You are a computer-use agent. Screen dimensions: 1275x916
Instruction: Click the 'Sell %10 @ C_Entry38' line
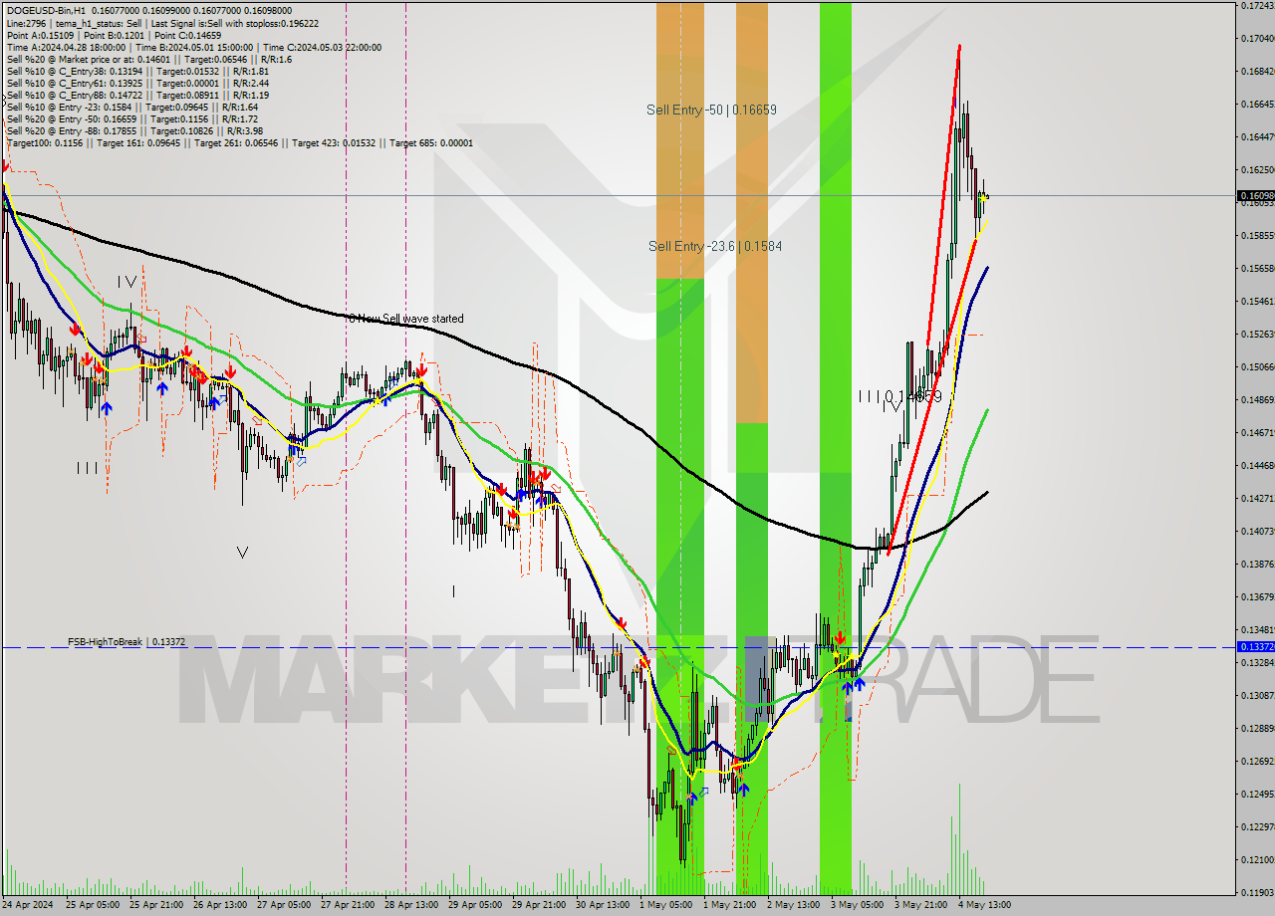point(137,71)
